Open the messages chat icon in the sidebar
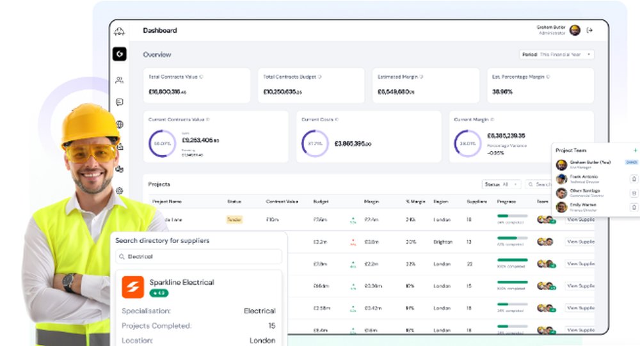 pyautogui.click(x=119, y=102)
